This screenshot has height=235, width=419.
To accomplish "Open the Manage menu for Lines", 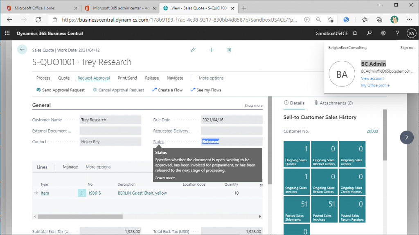I will pyautogui.click(x=70, y=167).
